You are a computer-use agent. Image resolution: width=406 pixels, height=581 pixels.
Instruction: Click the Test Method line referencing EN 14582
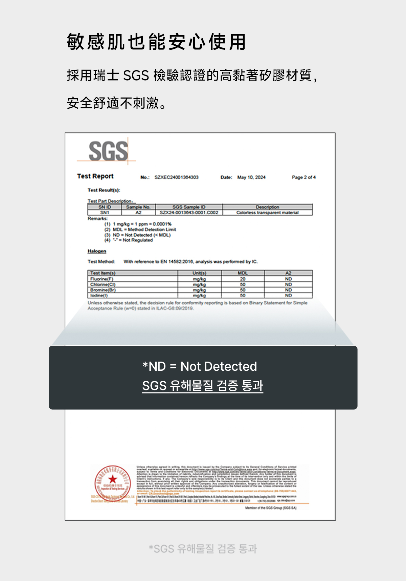click(173, 262)
